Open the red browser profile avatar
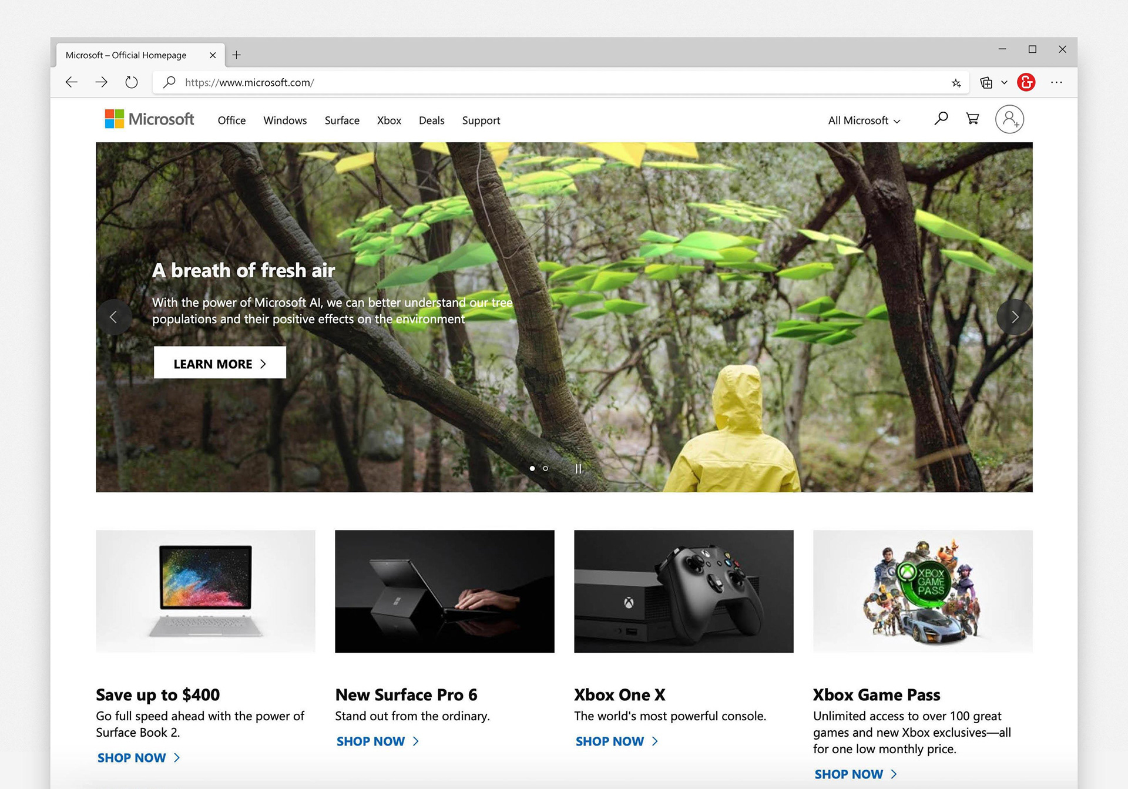The width and height of the screenshot is (1128, 789). pyautogui.click(x=1026, y=82)
